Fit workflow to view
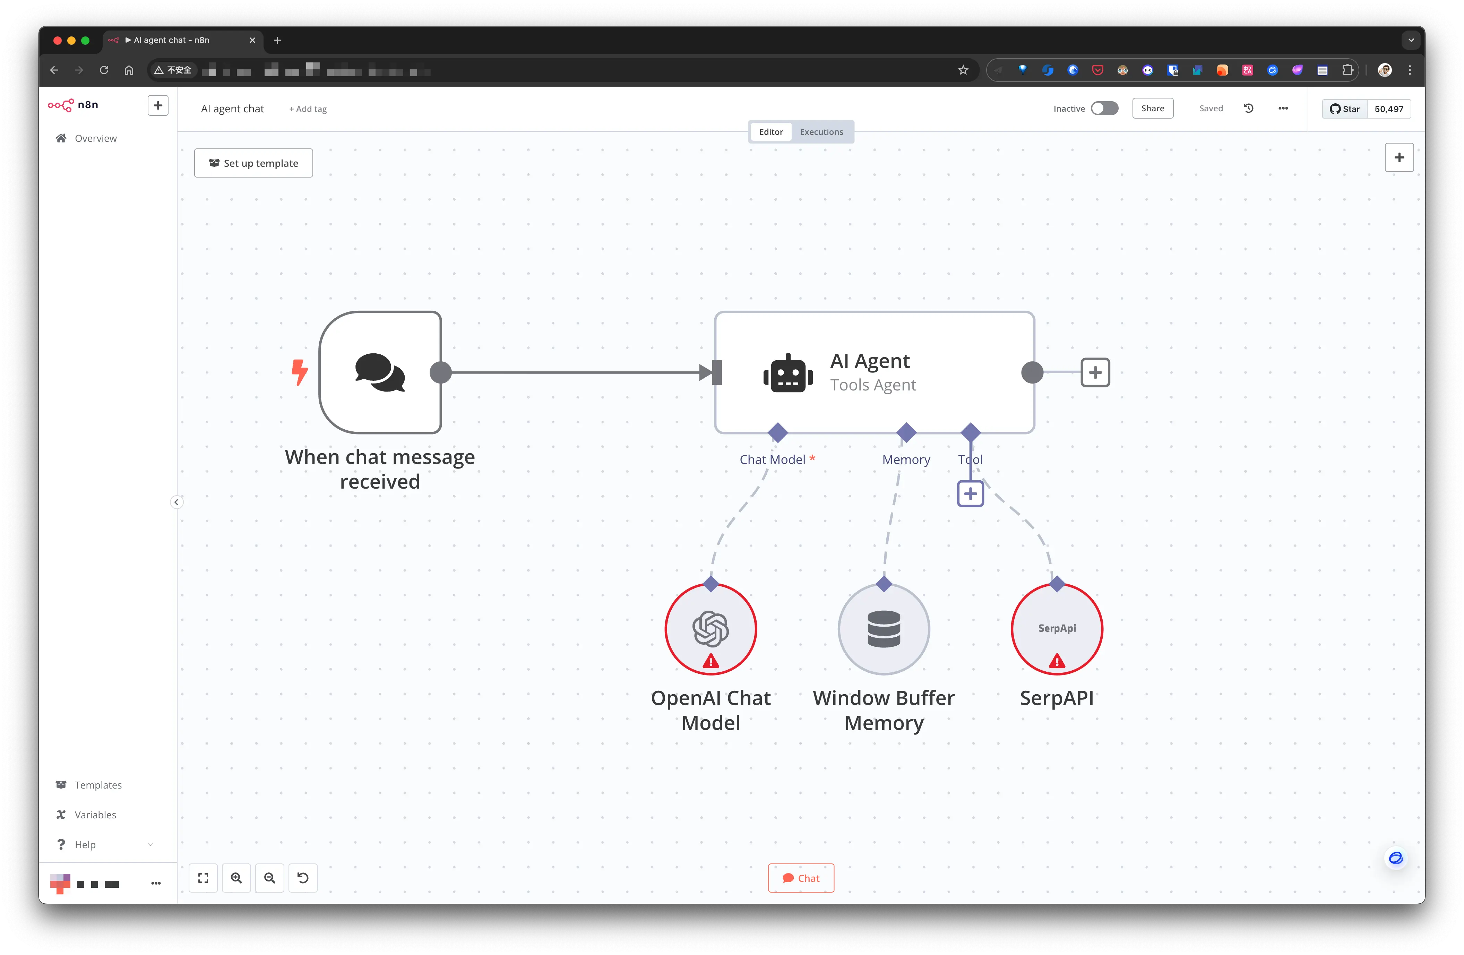The image size is (1464, 955). coord(203,878)
